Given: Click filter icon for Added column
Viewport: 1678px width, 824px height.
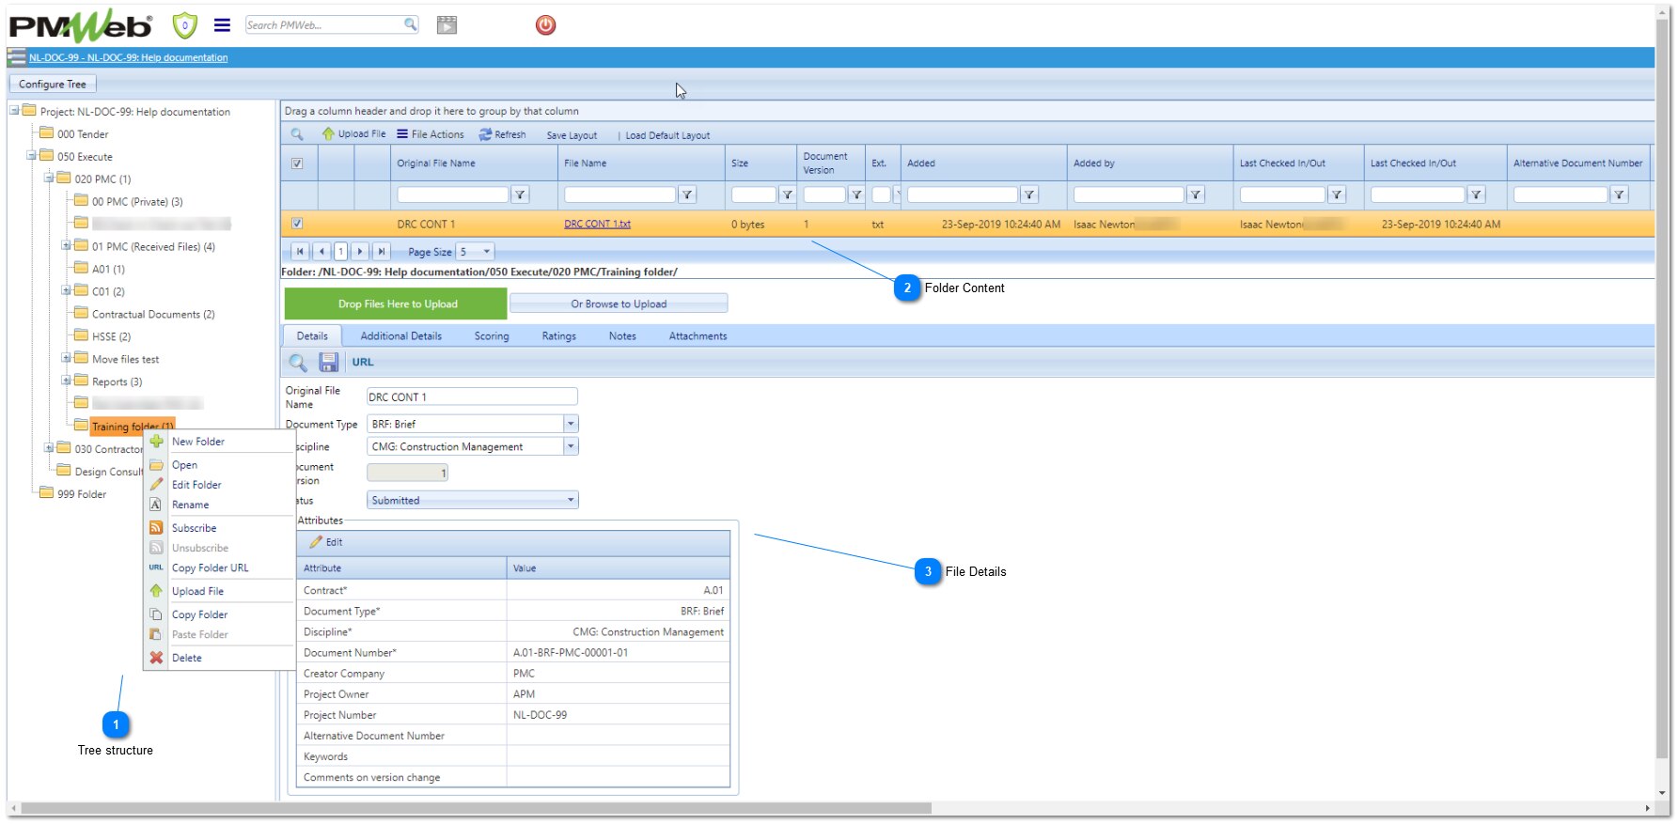Looking at the screenshot, I should tap(1029, 194).
